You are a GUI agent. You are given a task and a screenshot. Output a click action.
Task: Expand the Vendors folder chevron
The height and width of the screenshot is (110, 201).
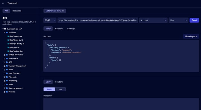click(x=4, y=92)
